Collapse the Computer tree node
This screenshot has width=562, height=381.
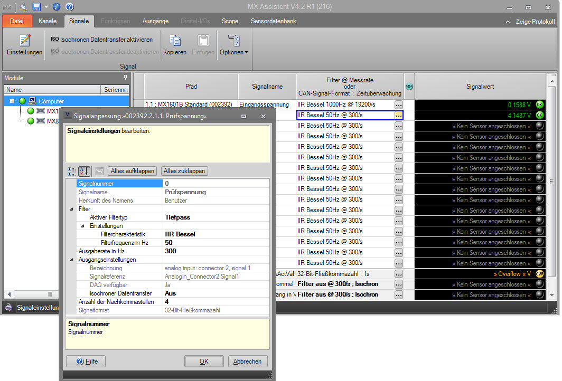12,101
